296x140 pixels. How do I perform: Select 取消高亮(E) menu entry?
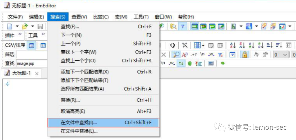[x=104, y=111]
